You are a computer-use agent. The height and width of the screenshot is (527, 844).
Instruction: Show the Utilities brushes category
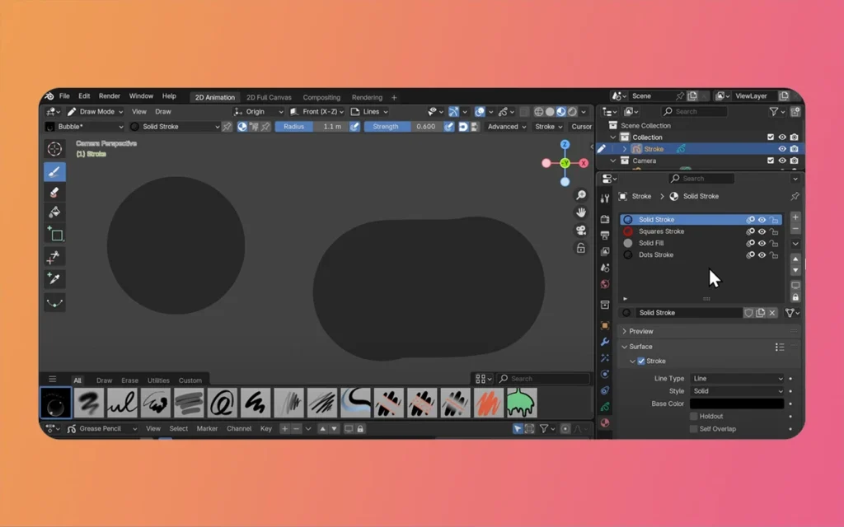158,380
